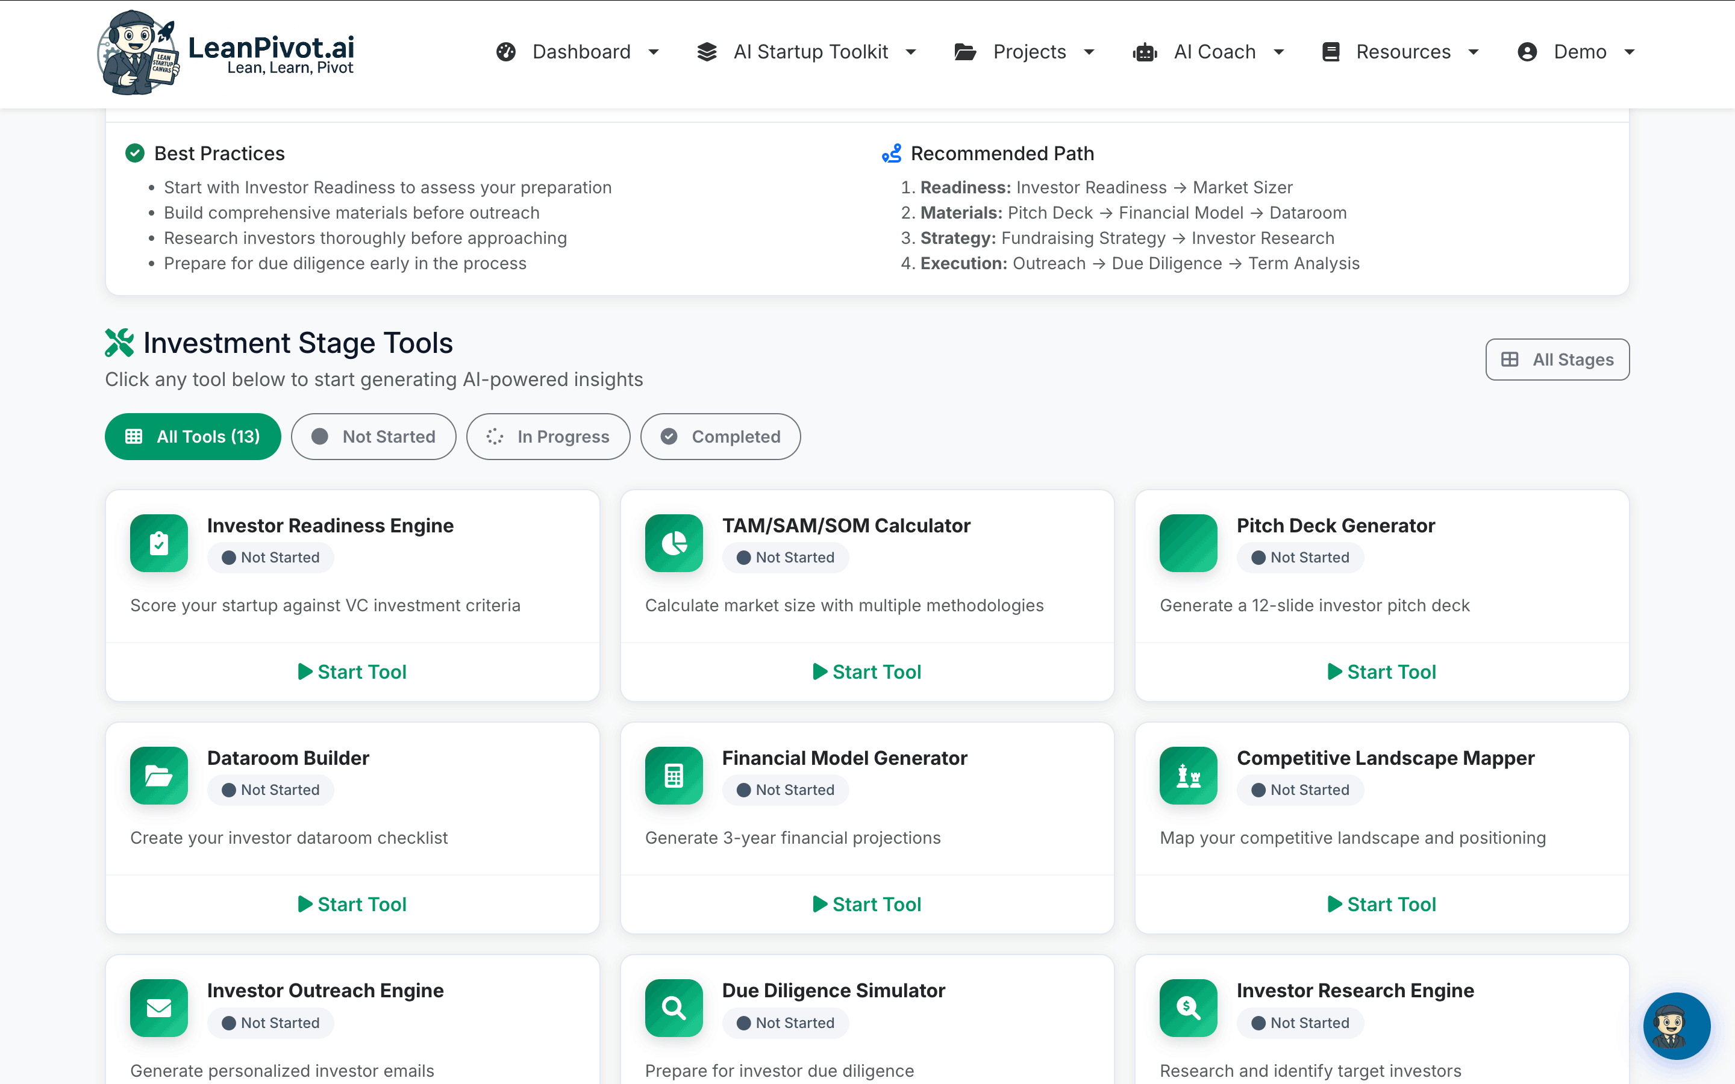Select the TAM/SAM/SOM Calculator pie chart icon
This screenshot has height=1084, width=1735.
pos(673,543)
